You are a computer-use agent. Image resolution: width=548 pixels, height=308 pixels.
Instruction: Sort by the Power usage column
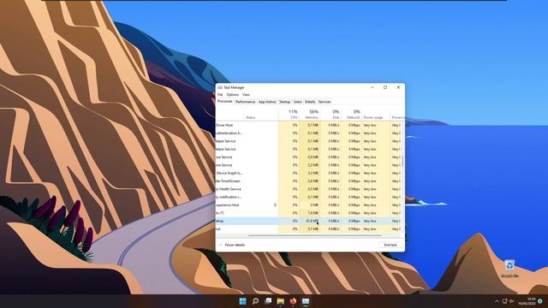376,114
